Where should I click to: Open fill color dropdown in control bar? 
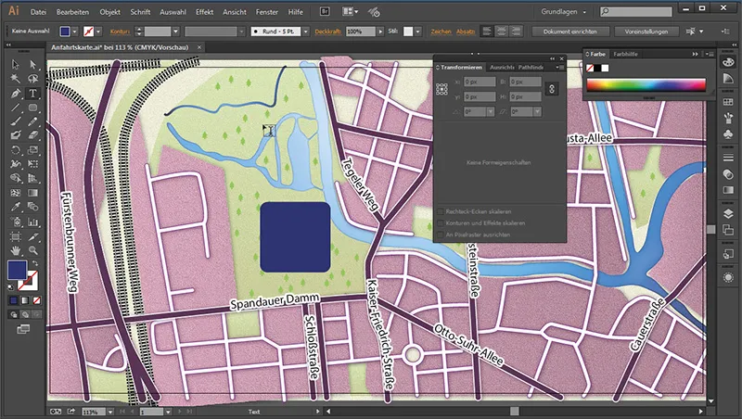click(x=75, y=32)
